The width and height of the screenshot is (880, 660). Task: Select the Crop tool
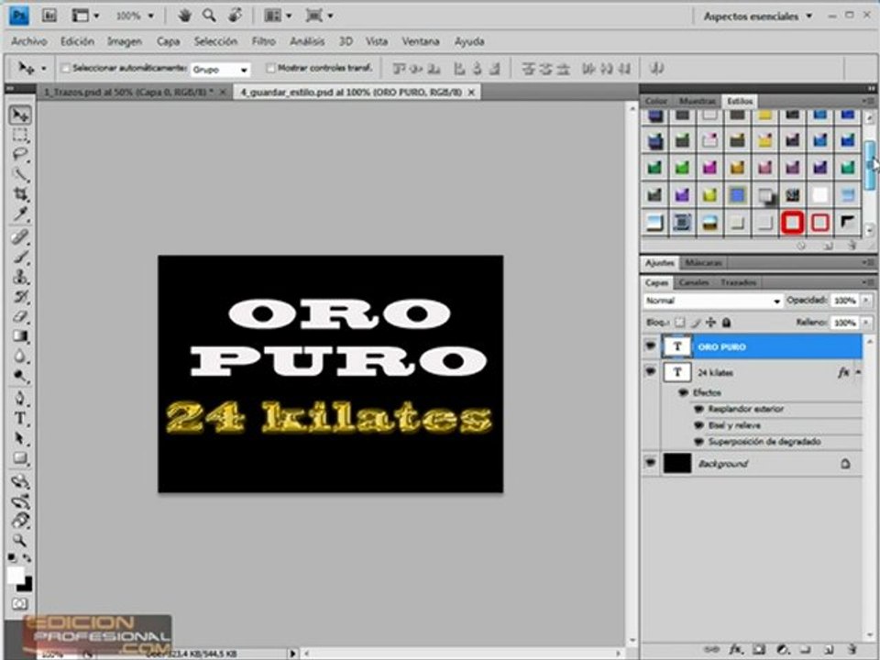click(20, 194)
